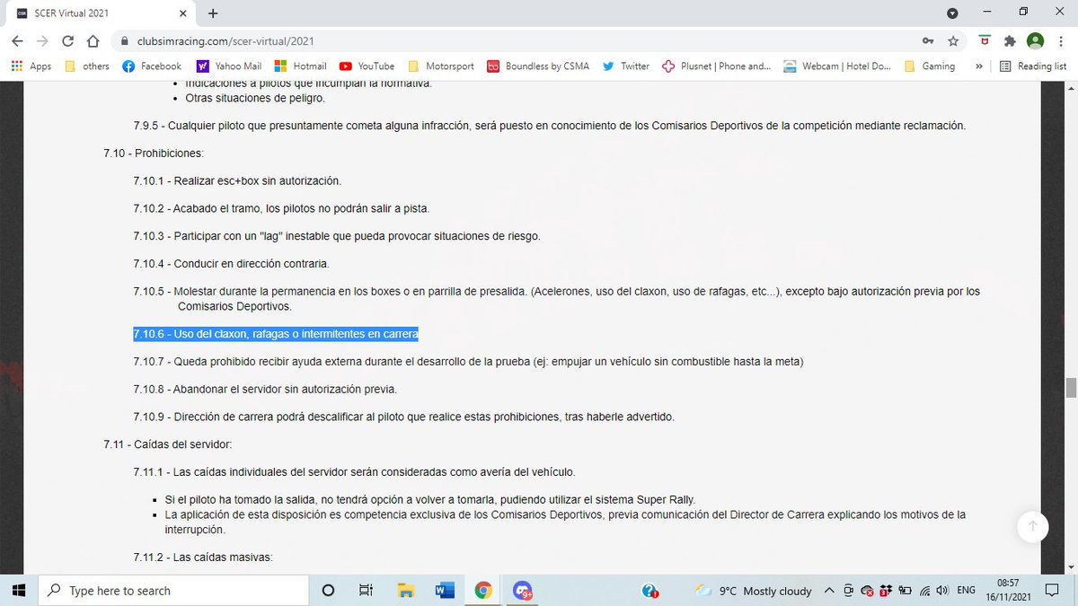
Task: Open the Windows Start menu
Action: [x=18, y=590]
